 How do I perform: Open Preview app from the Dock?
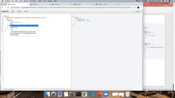[x=60, y=94]
